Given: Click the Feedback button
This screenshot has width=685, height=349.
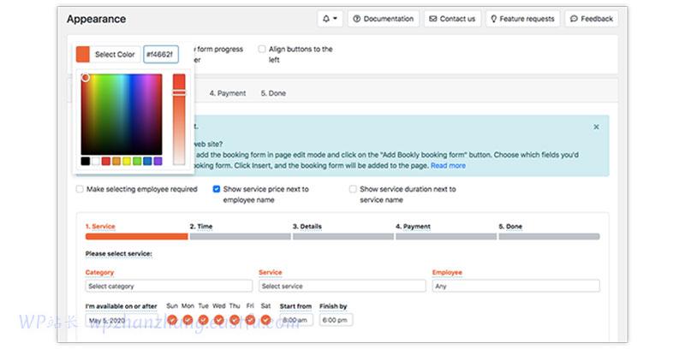Looking at the screenshot, I should [592, 19].
